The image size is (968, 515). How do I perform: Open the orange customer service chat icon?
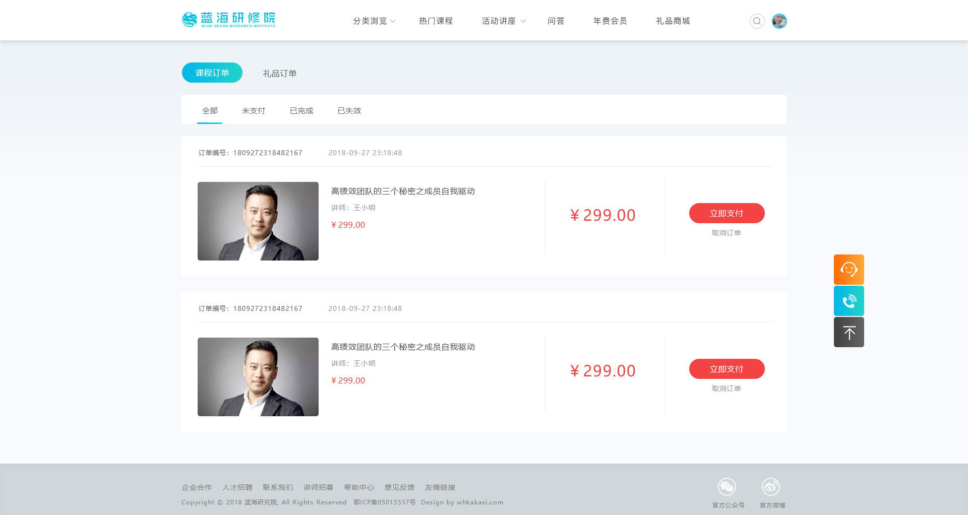click(x=849, y=270)
